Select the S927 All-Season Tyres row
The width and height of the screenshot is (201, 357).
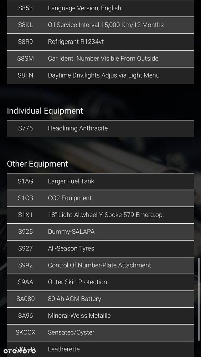coord(100,249)
